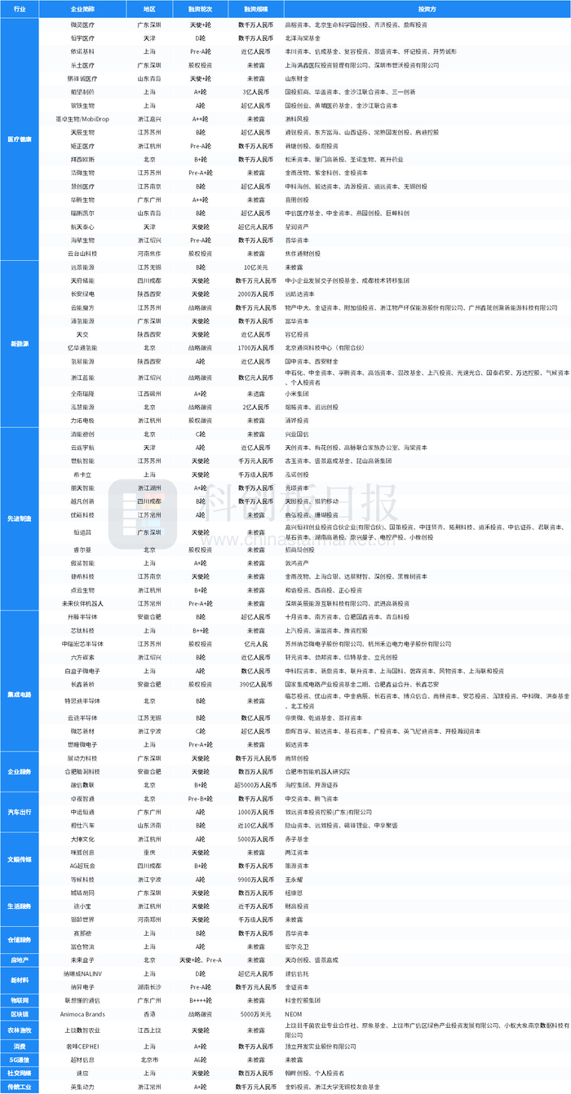Click company name 特思迪半导体

pyautogui.click(x=83, y=700)
